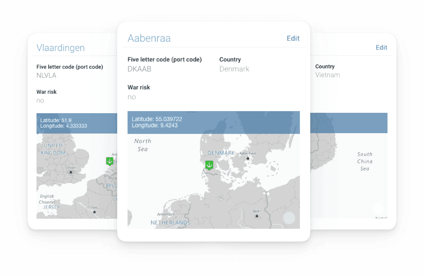
Task: Click the white round control on Vietnam map
Action: click(x=378, y=209)
